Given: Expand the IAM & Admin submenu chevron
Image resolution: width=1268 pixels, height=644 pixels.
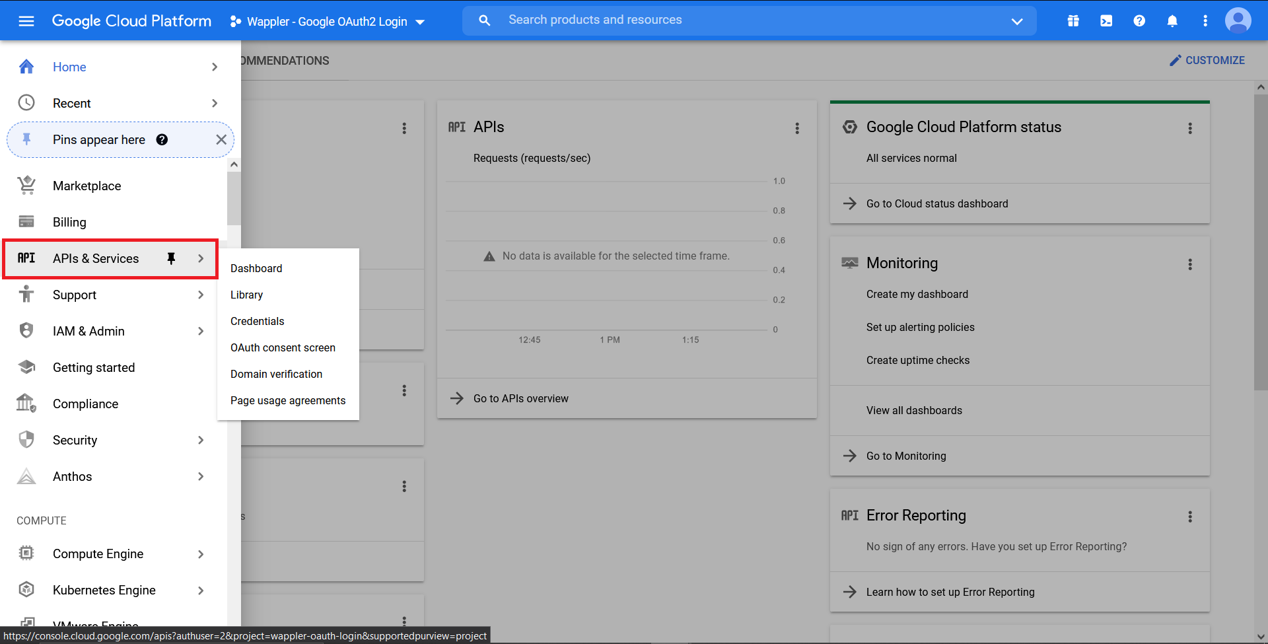Looking at the screenshot, I should click(201, 331).
